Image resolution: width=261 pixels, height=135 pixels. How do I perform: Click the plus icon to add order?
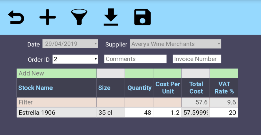coord(47,17)
